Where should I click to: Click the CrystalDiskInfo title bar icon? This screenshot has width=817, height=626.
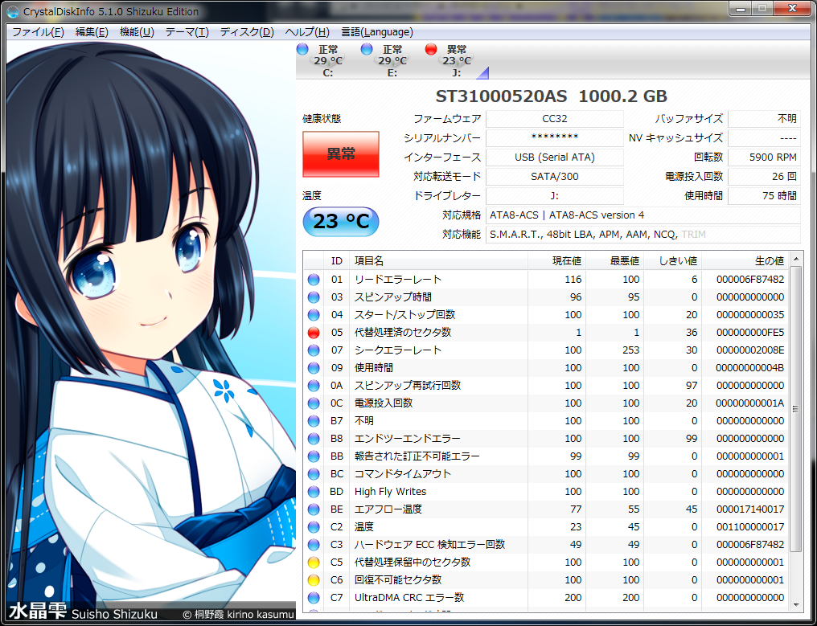(x=13, y=11)
